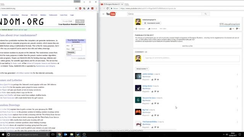Open the Statistics menu on random.org
The width and height of the screenshot is (244, 137).
43,15
